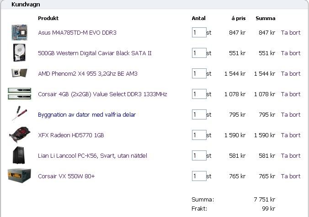Screen dimensions: 309x217
Task: Remove the AMD Phenom2 X4 955
Action: pos(291,74)
